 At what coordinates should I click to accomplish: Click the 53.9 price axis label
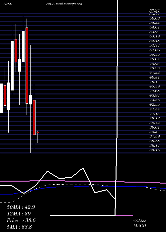[x=154, y=32]
